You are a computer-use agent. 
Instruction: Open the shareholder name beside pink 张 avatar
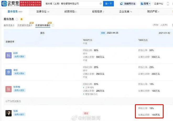coord(17,87)
